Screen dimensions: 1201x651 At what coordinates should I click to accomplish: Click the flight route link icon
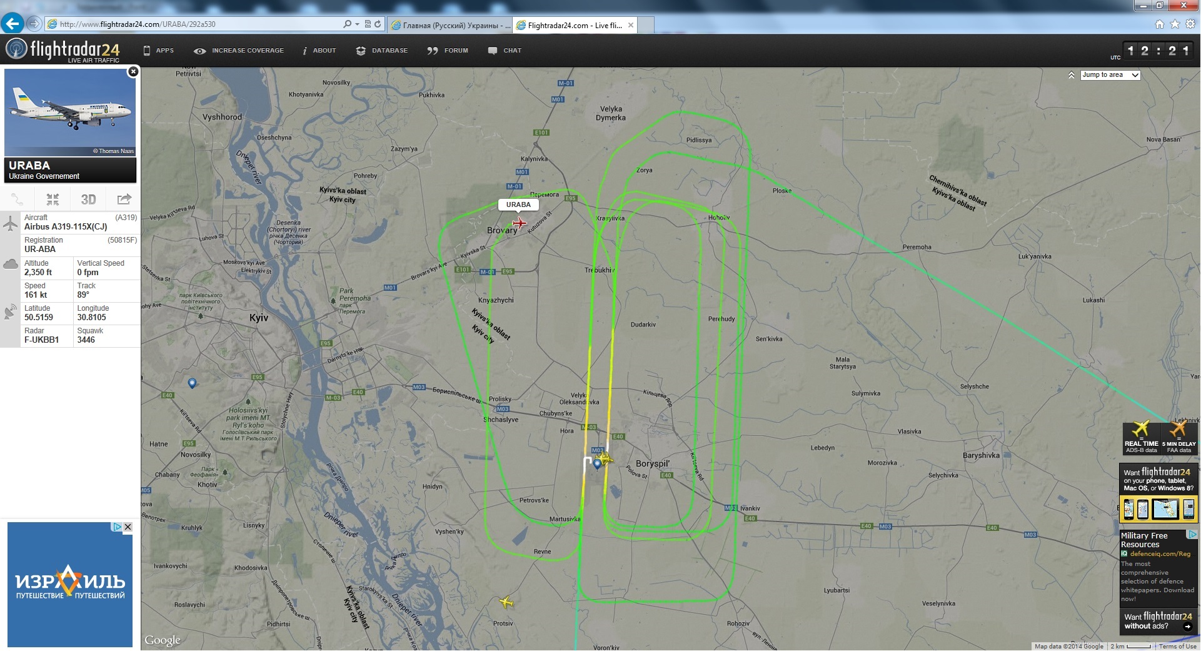17,199
